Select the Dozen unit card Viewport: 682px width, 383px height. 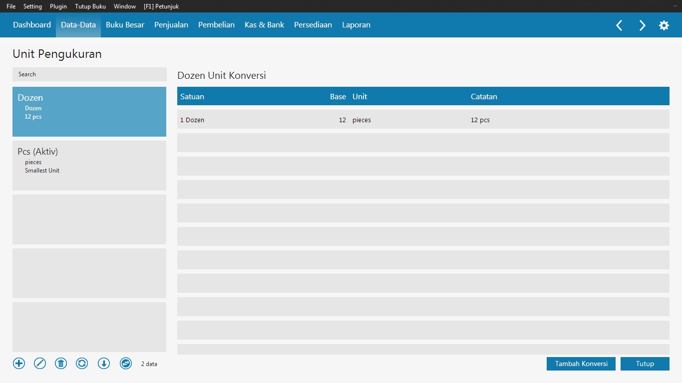click(89, 112)
